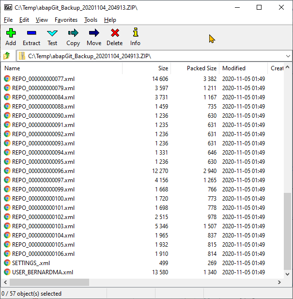Select file REPO_00000000095.xml
This screenshot has height=299, width=293.
click(43, 162)
